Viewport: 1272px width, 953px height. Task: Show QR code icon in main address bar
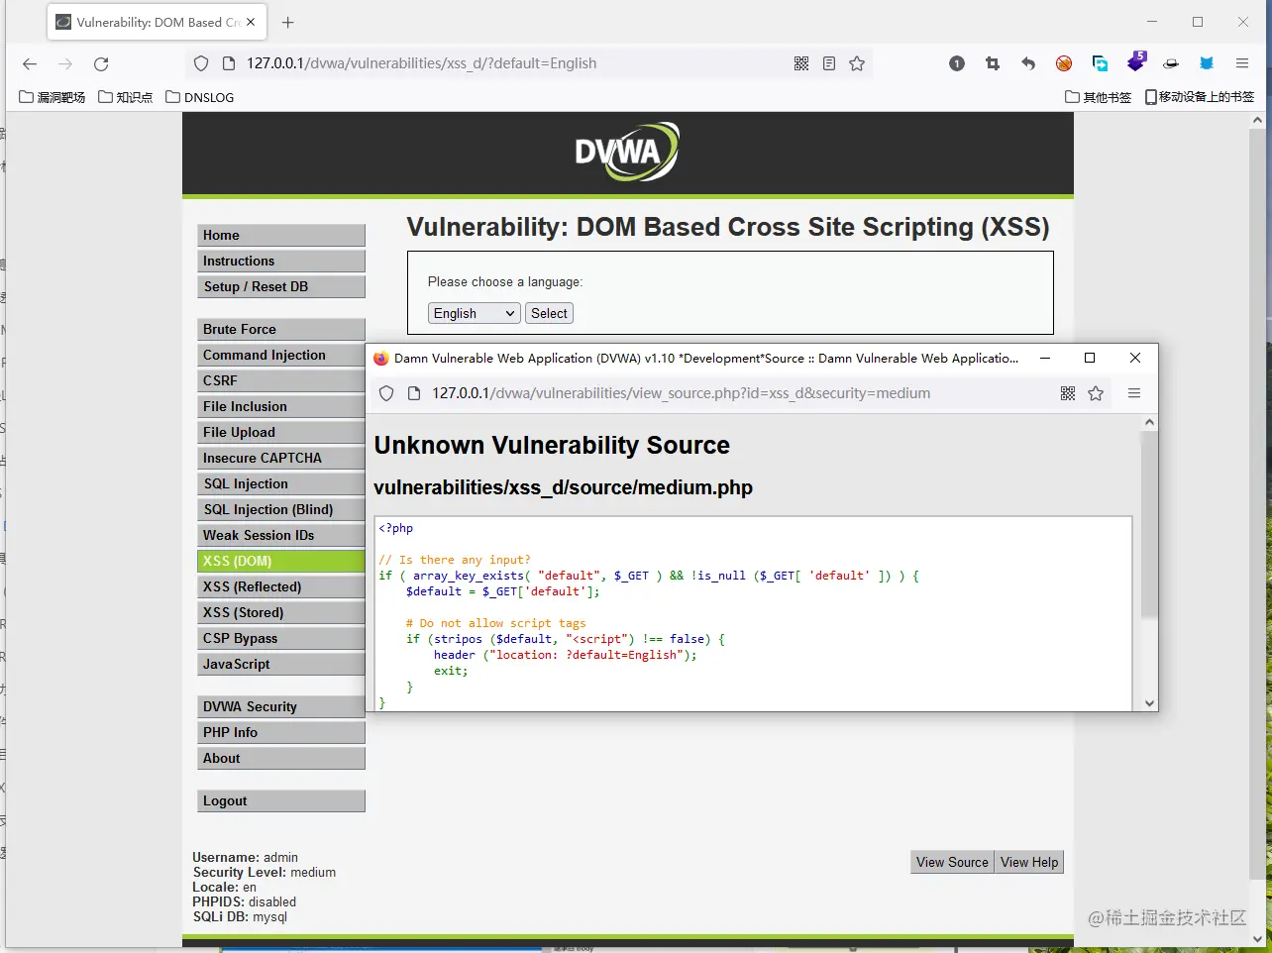(801, 63)
